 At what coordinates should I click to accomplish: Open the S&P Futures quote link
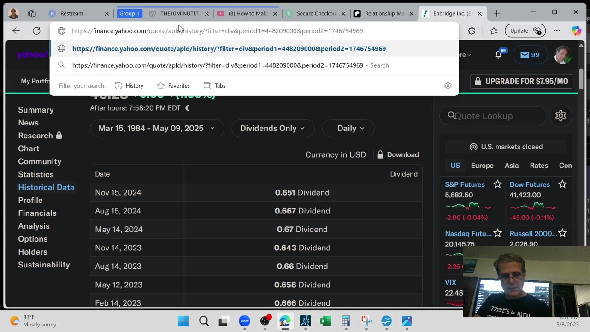[x=465, y=184]
